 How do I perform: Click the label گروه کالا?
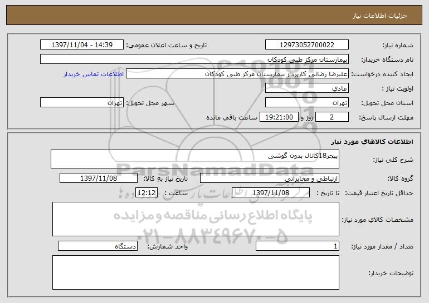[400, 179]
